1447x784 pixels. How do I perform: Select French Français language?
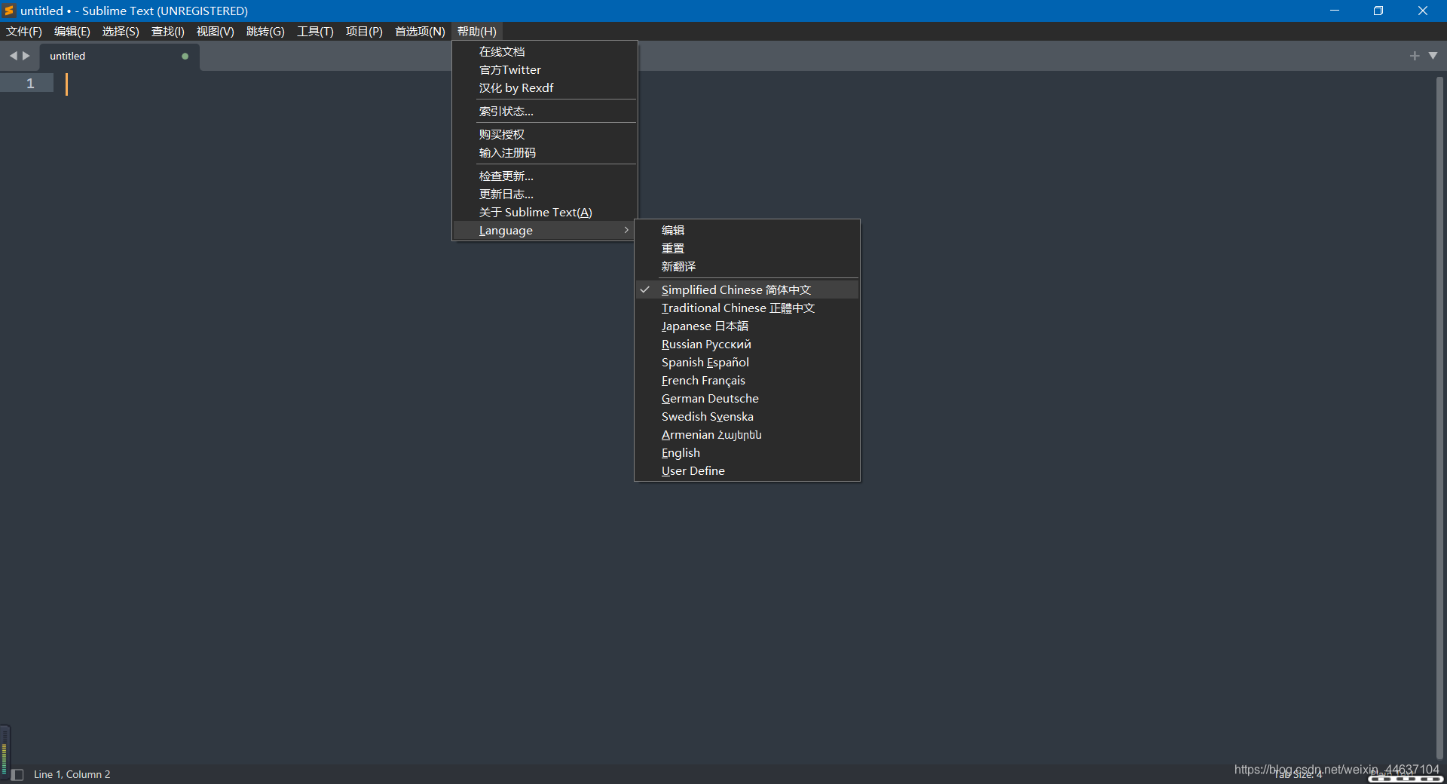tap(747, 380)
